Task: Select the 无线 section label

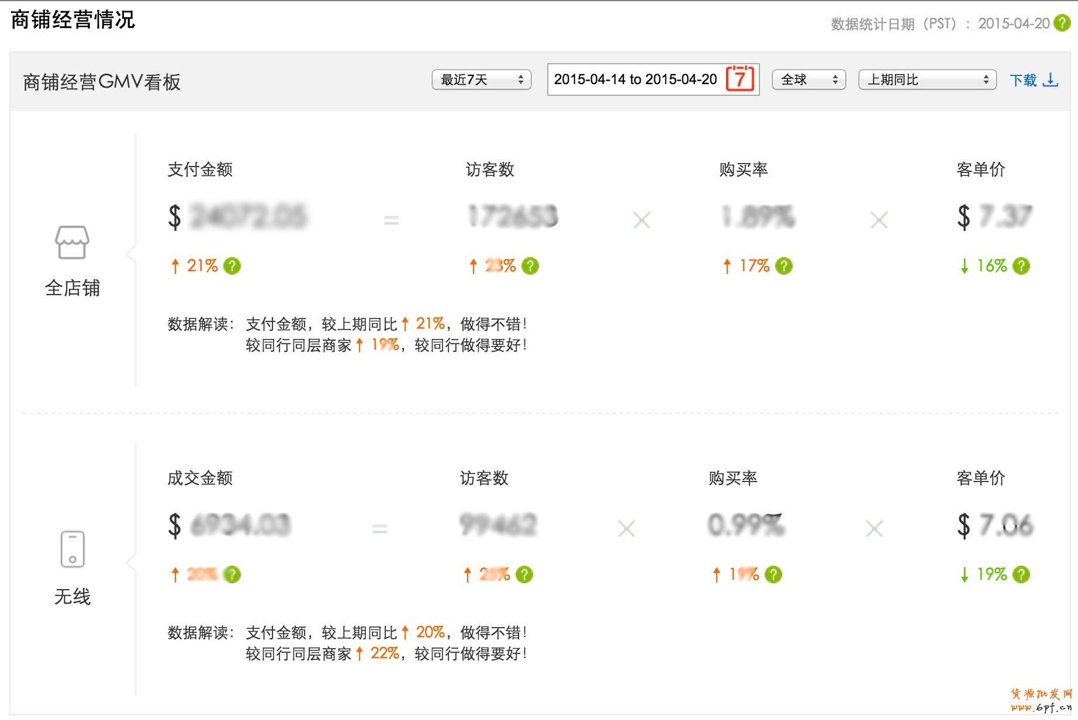Action: [72, 597]
